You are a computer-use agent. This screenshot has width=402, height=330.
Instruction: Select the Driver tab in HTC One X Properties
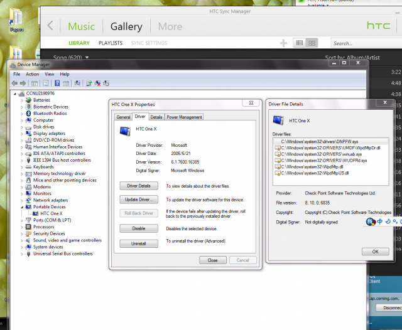tap(140, 117)
